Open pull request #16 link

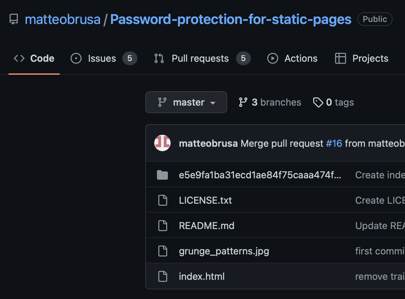point(334,143)
